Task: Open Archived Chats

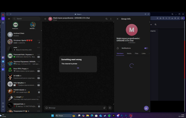Action: click(24, 35)
